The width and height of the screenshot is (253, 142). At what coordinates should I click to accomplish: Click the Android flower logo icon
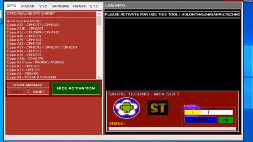click(x=126, y=108)
